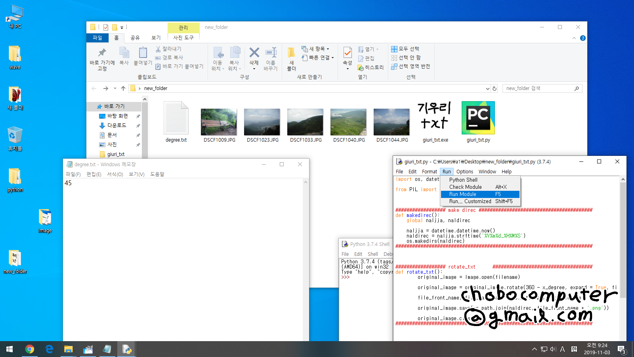
Task: Open Chrome from the taskbar
Action: coord(30,349)
